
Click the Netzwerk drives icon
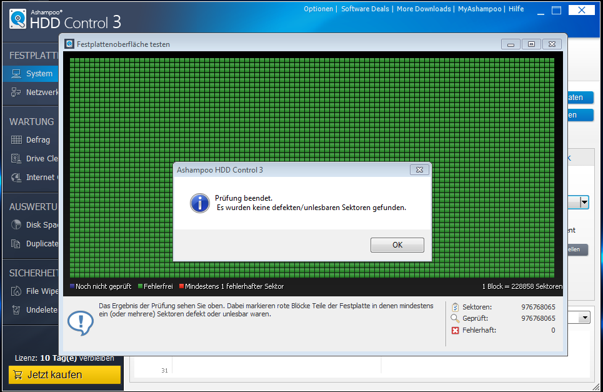16,92
